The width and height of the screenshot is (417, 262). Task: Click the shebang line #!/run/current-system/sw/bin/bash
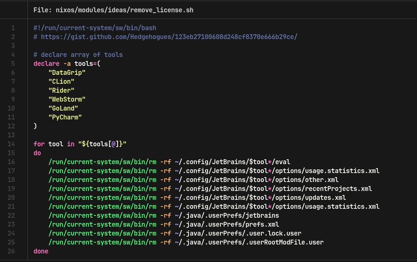click(x=95, y=28)
